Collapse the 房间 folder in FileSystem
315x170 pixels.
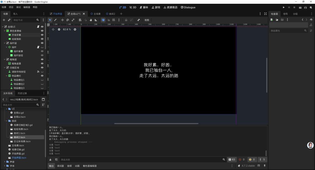click(x=7, y=121)
